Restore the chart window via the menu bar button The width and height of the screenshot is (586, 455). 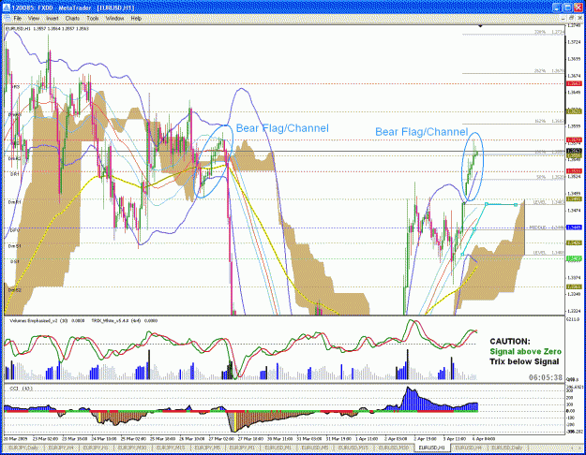point(571,18)
